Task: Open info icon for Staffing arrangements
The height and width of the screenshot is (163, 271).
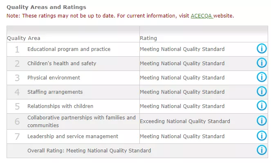Action: point(262,91)
